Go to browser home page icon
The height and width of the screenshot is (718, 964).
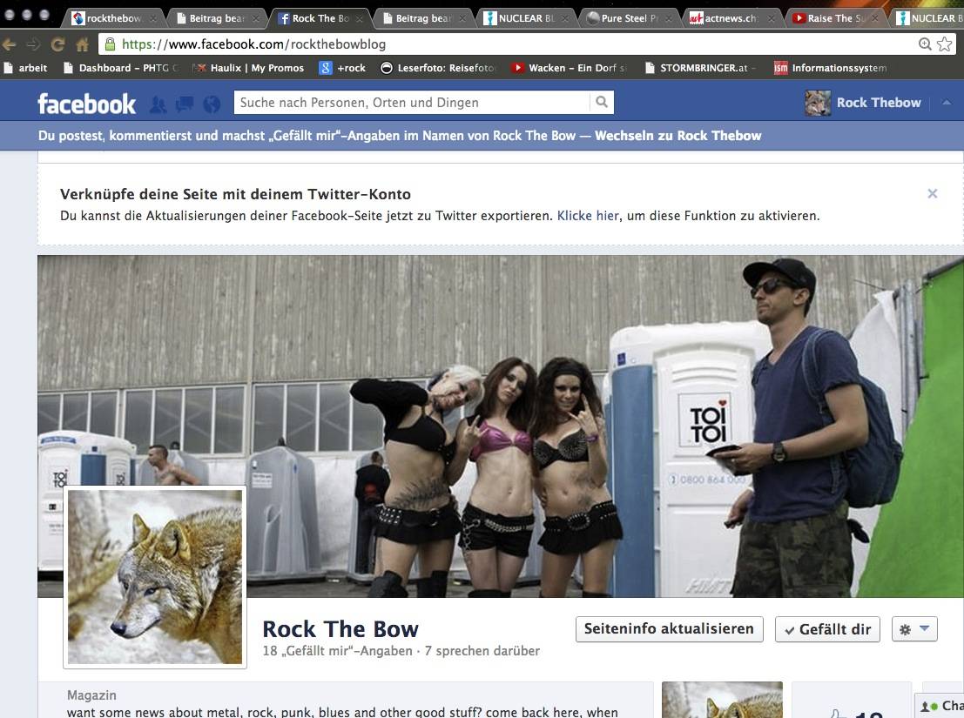tap(82, 44)
